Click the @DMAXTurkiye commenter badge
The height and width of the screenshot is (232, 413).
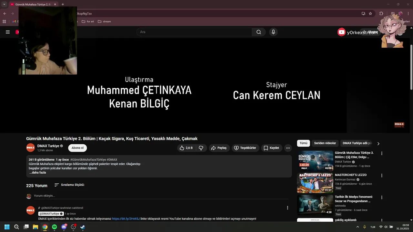point(51,214)
